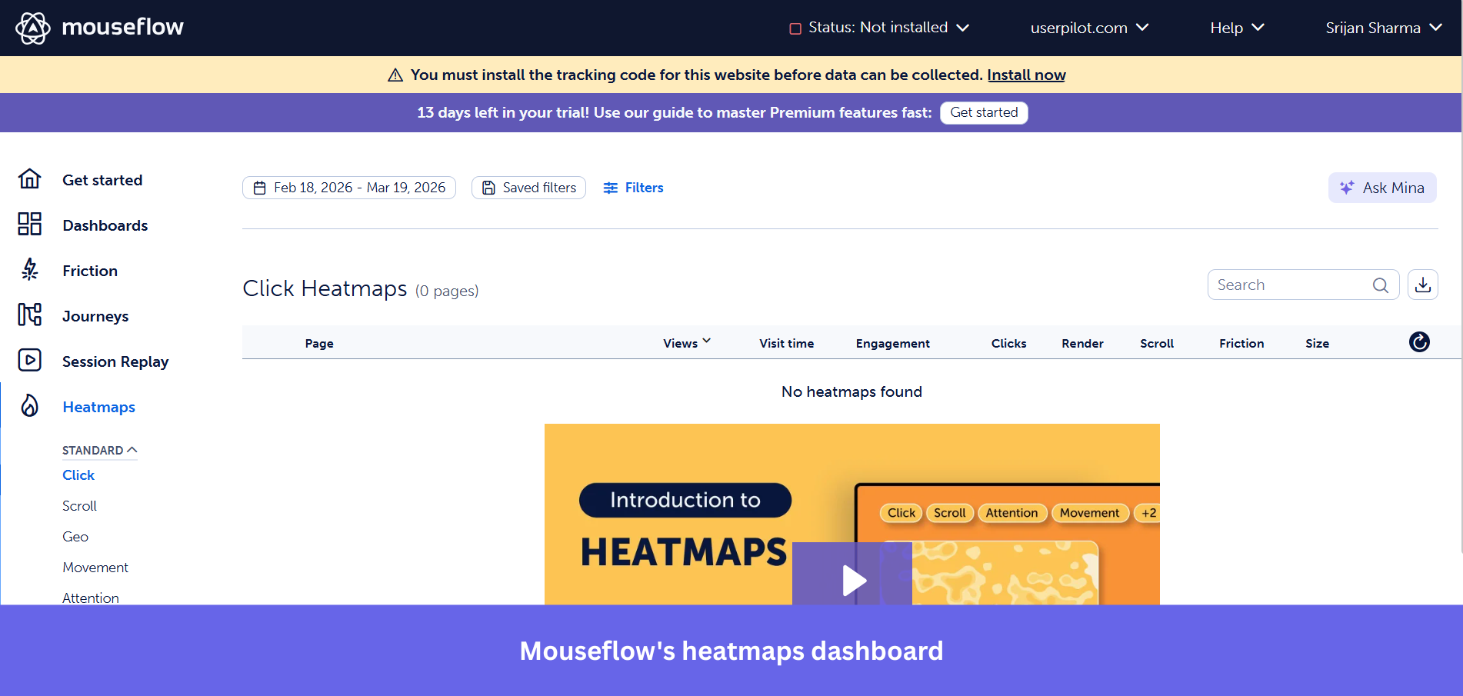Click the Ask Mina button
Viewport: 1463px width, 696px height.
click(1382, 188)
